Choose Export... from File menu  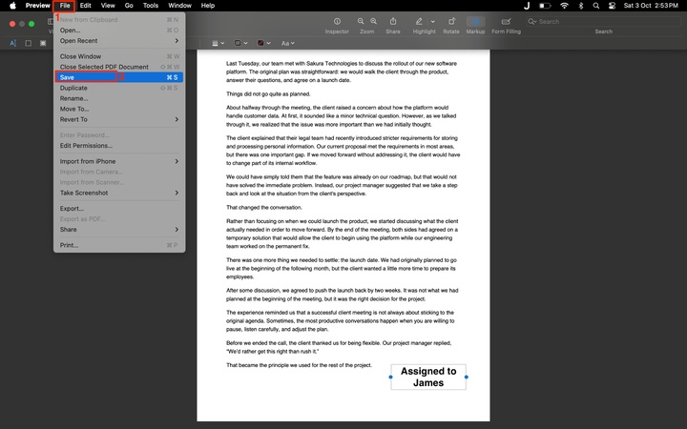click(118, 209)
